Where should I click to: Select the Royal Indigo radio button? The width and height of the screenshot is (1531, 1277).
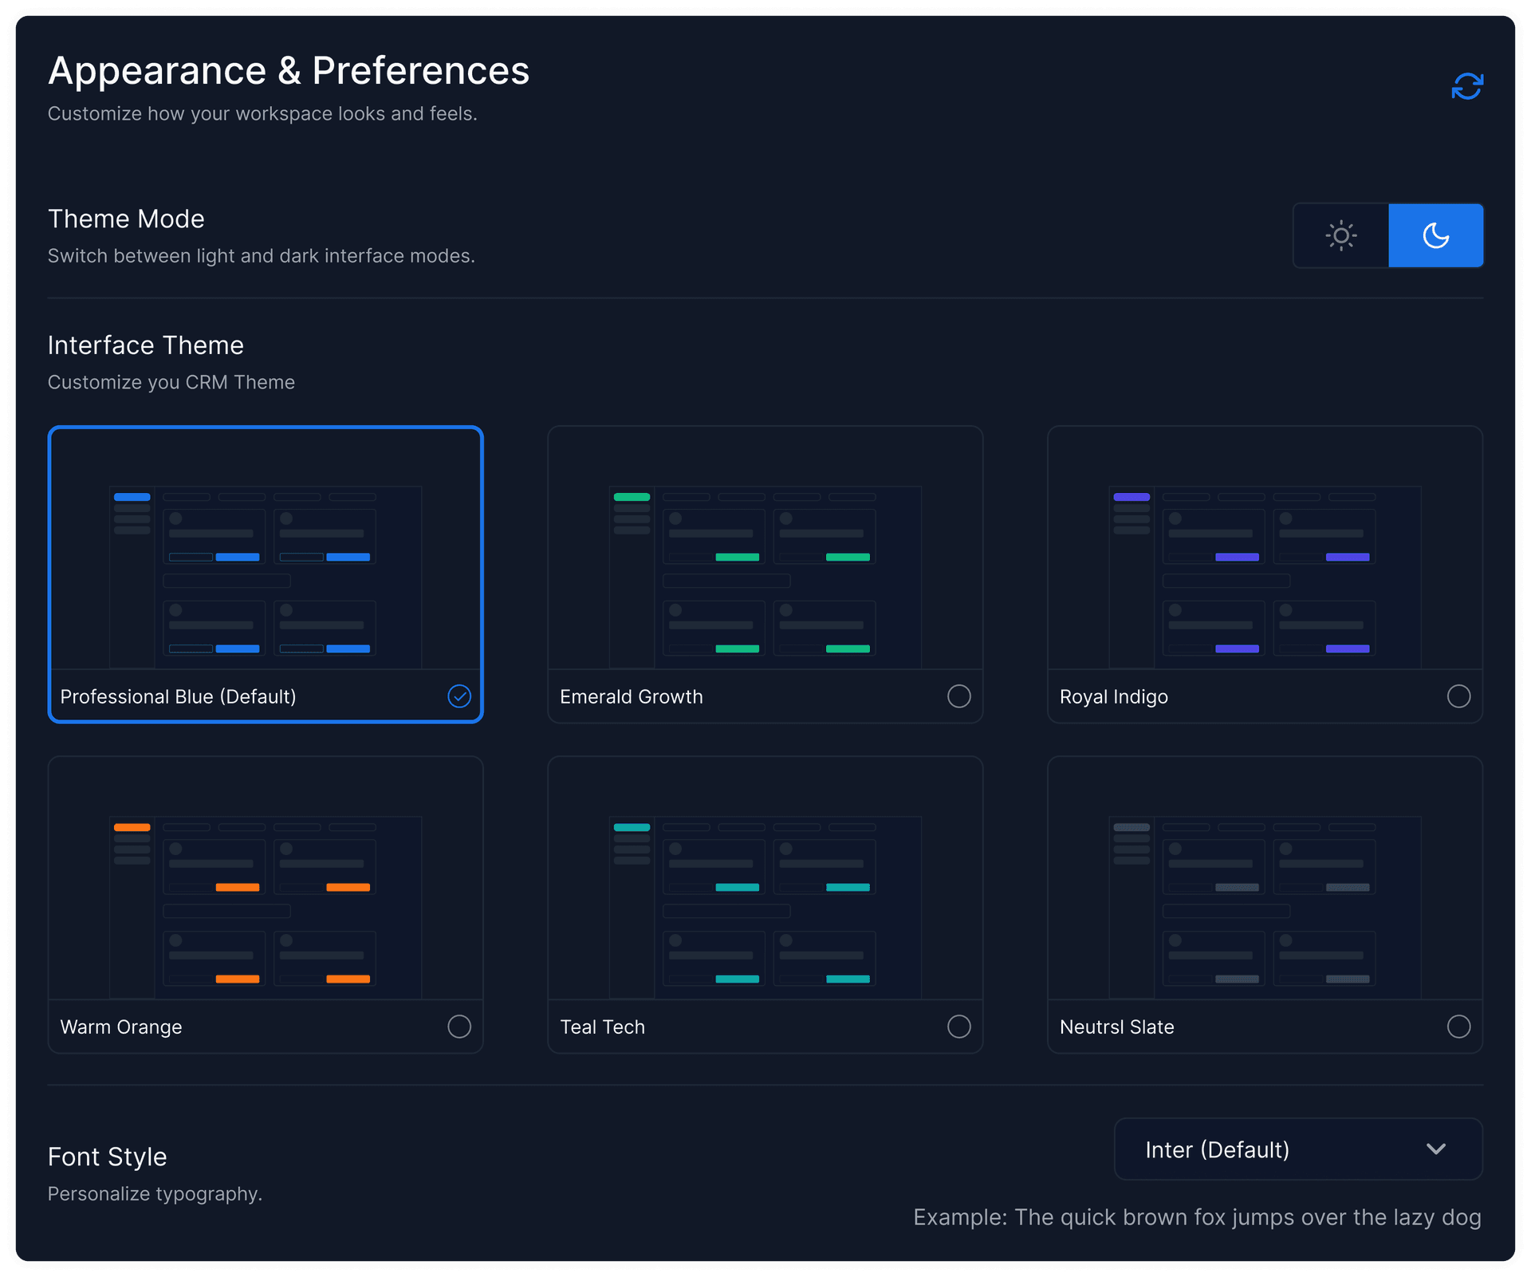click(x=1458, y=696)
